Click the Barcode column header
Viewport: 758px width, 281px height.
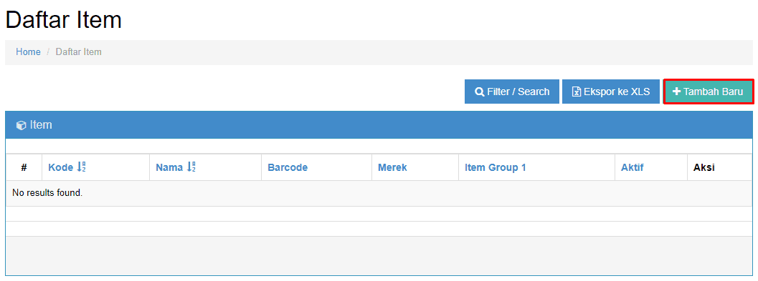pos(288,167)
